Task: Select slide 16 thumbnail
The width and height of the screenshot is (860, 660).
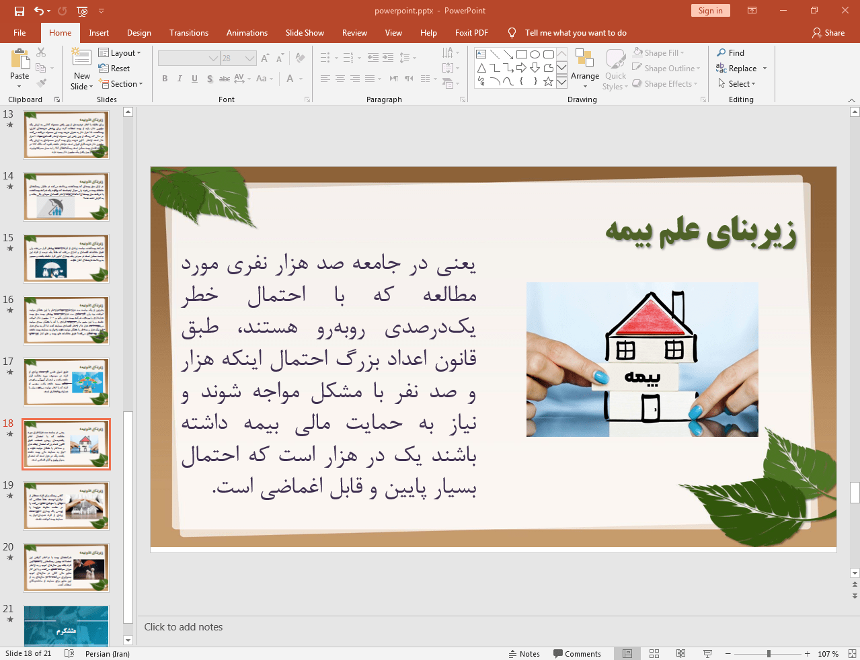Action: 66,321
